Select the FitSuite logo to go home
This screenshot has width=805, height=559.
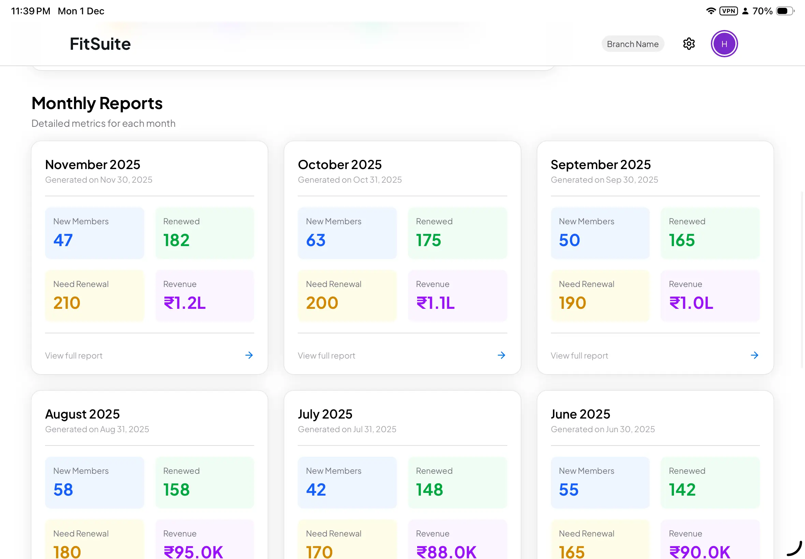click(x=100, y=43)
